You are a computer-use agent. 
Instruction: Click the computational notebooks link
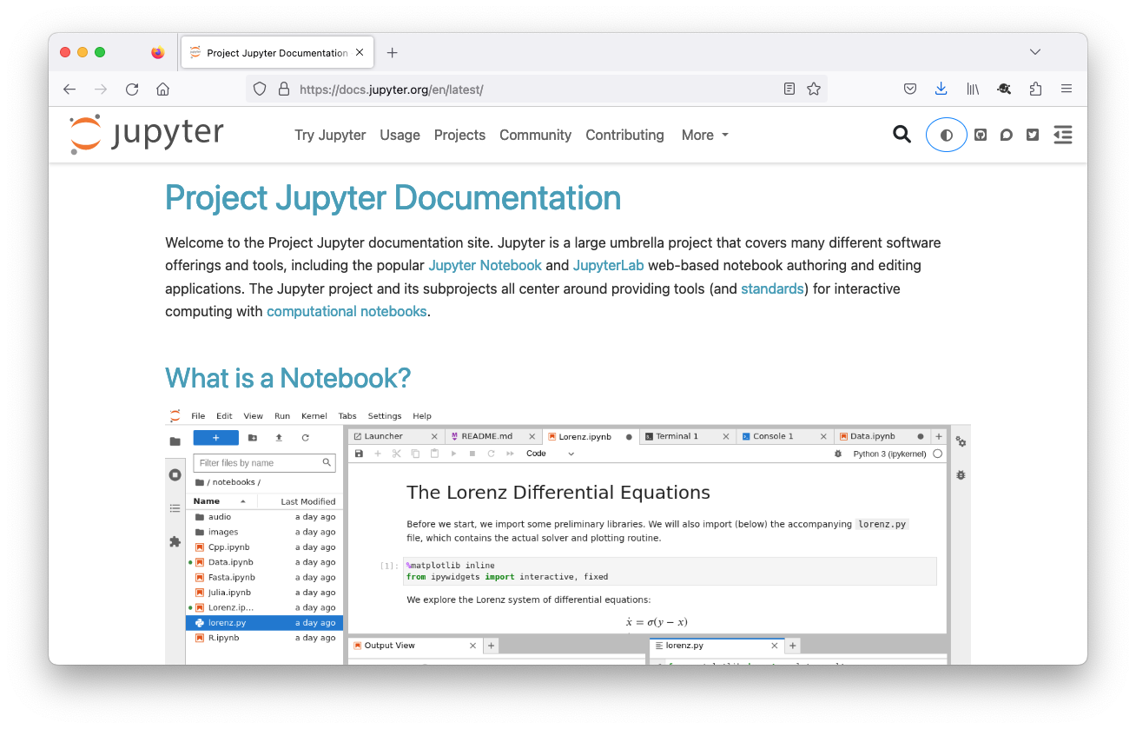click(347, 311)
